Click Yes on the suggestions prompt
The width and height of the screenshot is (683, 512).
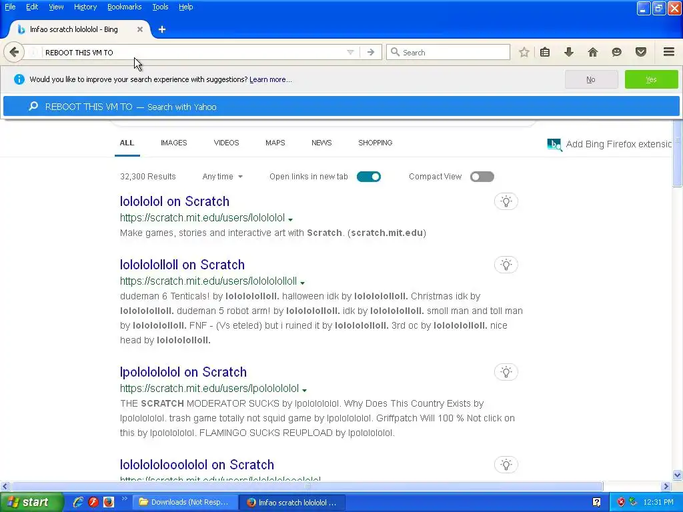pyautogui.click(x=651, y=80)
